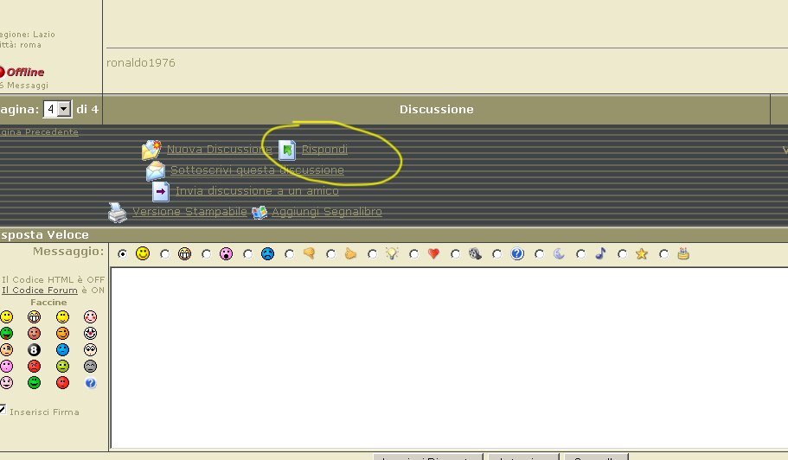Insert the 8-ball smiley from Faccine
Viewport: 788px width, 460px height.
pyautogui.click(x=34, y=349)
